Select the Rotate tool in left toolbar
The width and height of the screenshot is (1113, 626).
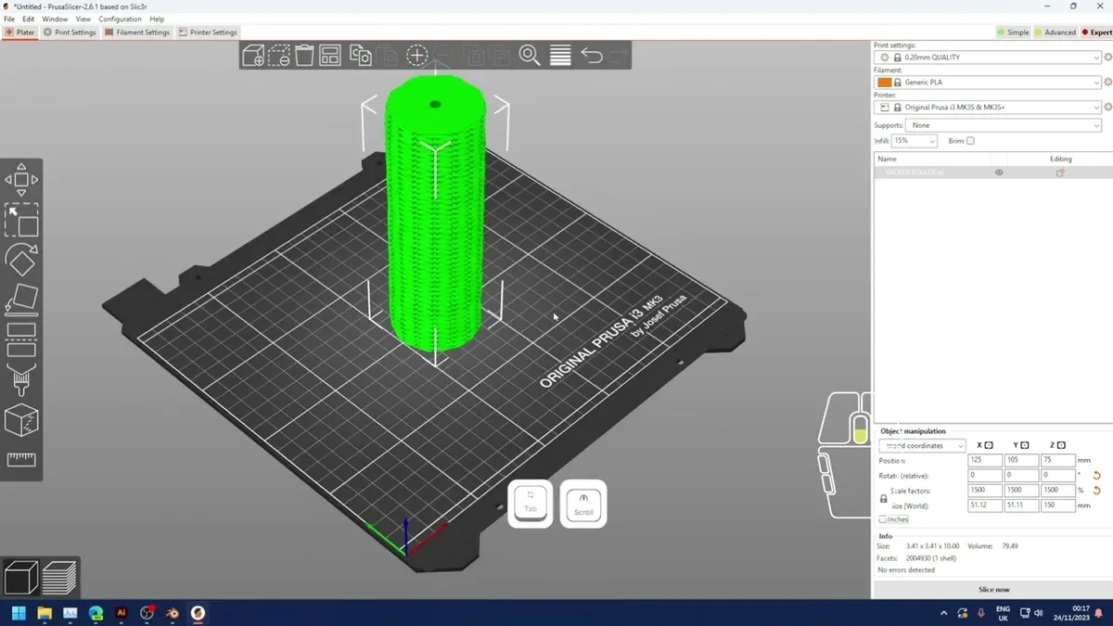point(21,260)
